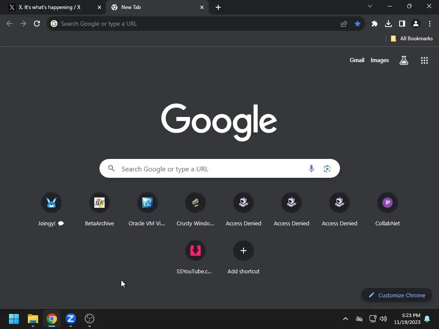Image resolution: width=439 pixels, height=329 pixels.
Task: Click the Customize Chrome button
Action: pos(397,295)
